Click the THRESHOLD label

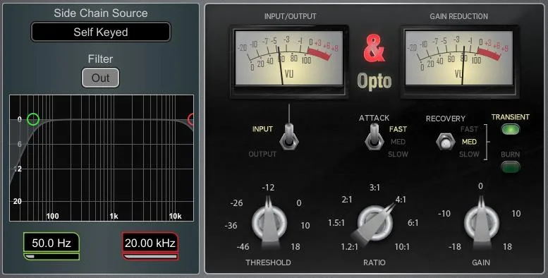click(x=268, y=262)
